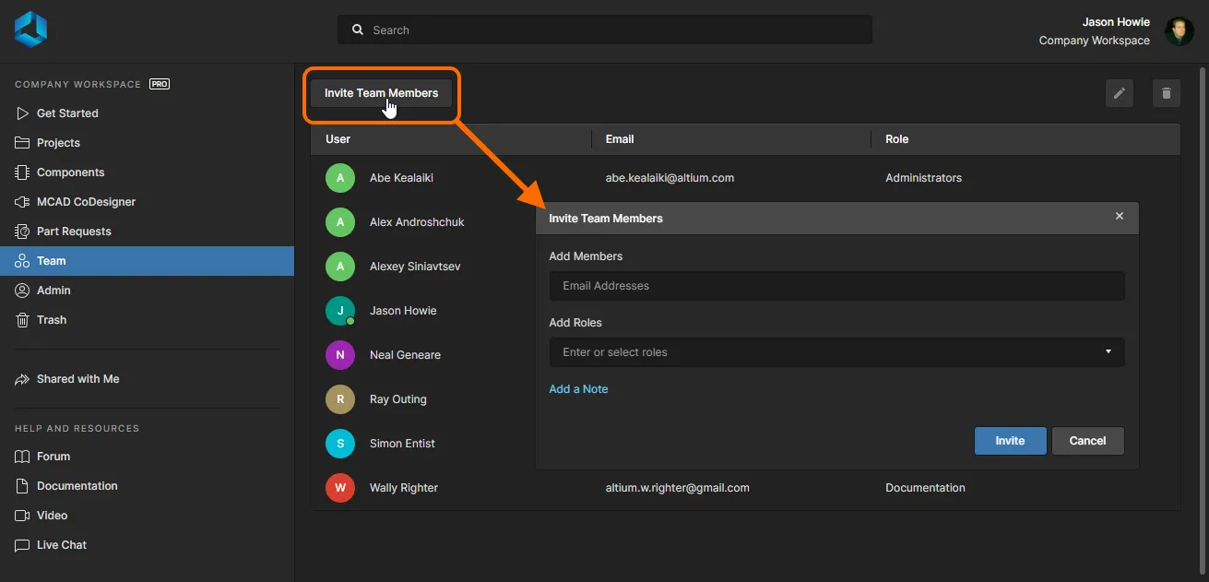Image resolution: width=1209 pixels, height=582 pixels.
Task: Click the Altium 365 logo icon
Action: [30, 30]
